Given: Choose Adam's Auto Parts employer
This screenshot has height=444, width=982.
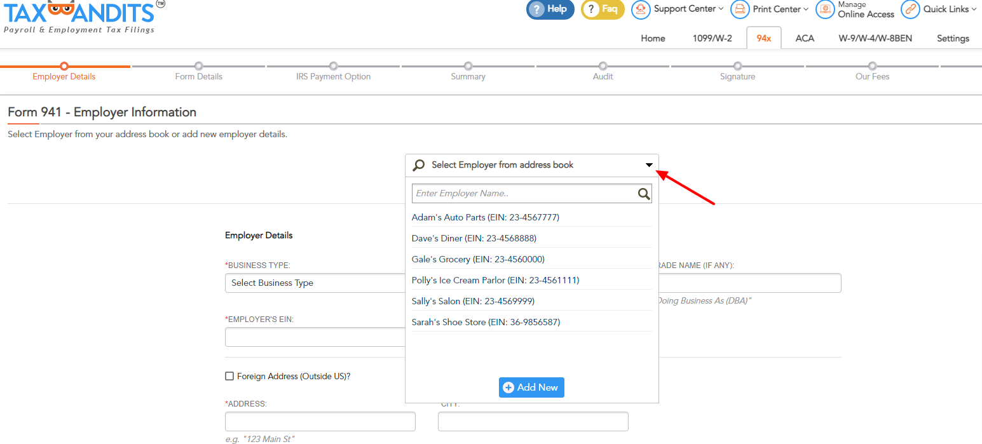Looking at the screenshot, I should (x=485, y=217).
